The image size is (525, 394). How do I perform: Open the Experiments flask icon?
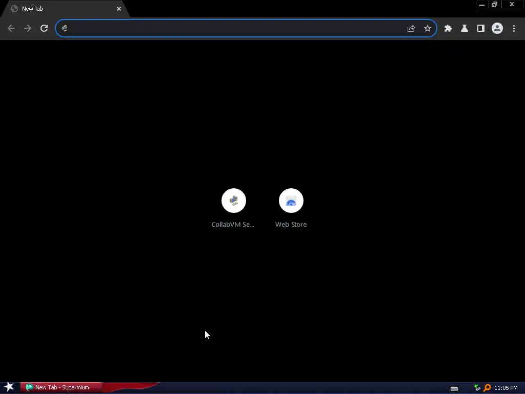[x=465, y=29]
